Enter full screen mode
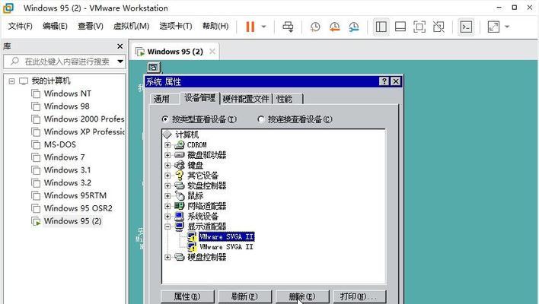 click(419, 27)
